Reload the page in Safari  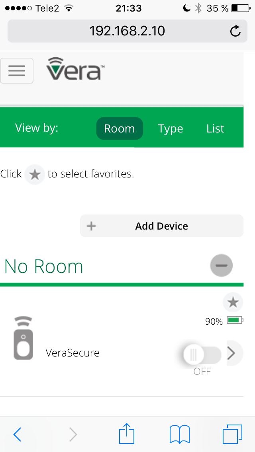click(235, 31)
